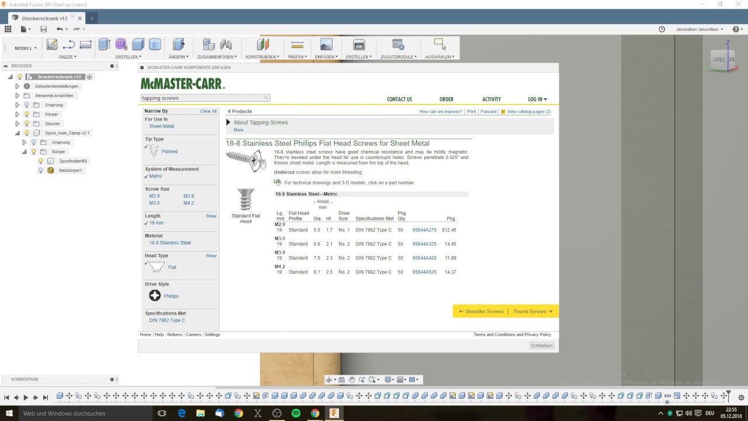748x421 pixels.
Task: Toggle root Druckerschrank v12 visibility bulb
Action: [x=19, y=77]
